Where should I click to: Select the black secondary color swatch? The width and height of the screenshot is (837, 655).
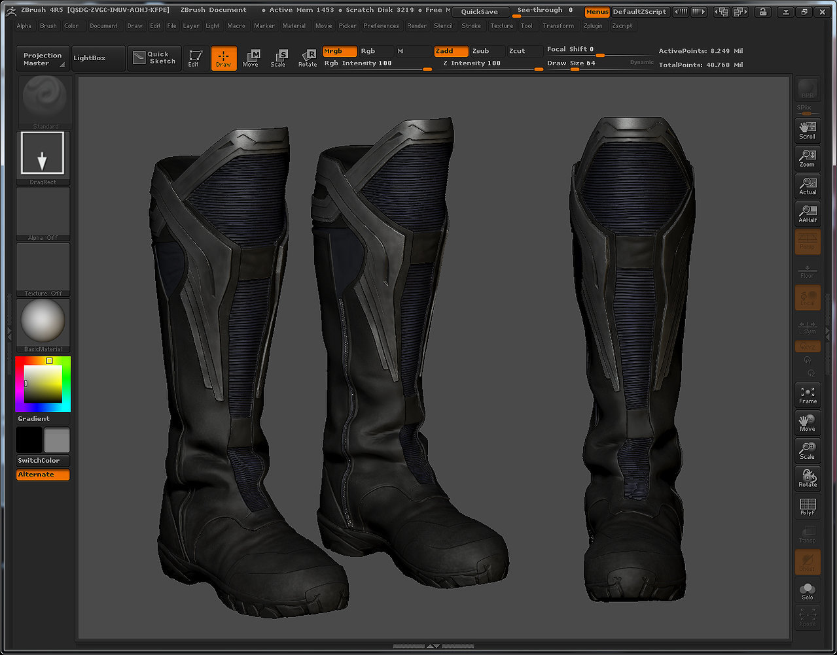tap(29, 440)
